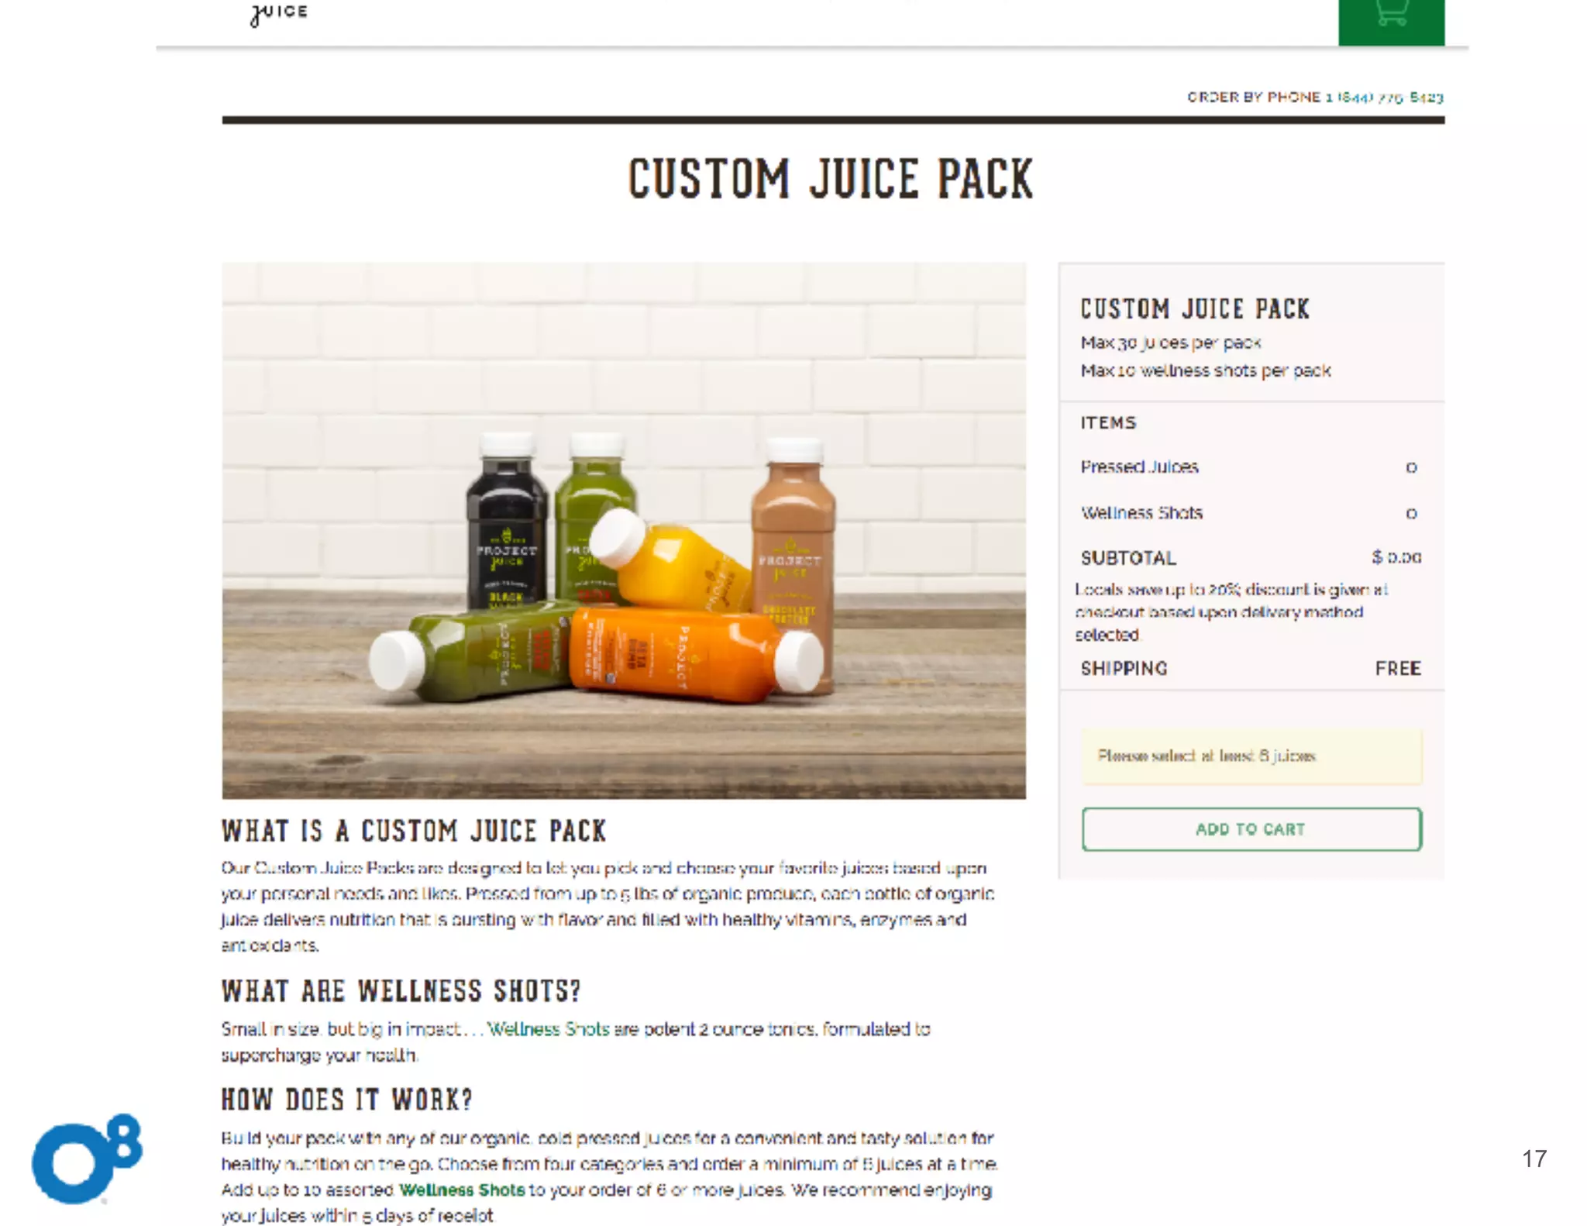The width and height of the screenshot is (1587, 1226).
Task: Click the Custom Juice Pack page title
Action: click(x=830, y=179)
